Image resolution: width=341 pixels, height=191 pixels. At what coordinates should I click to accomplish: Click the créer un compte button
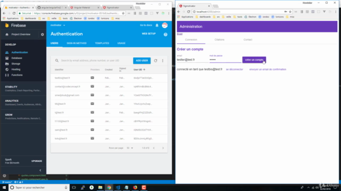(x=254, y=60)
